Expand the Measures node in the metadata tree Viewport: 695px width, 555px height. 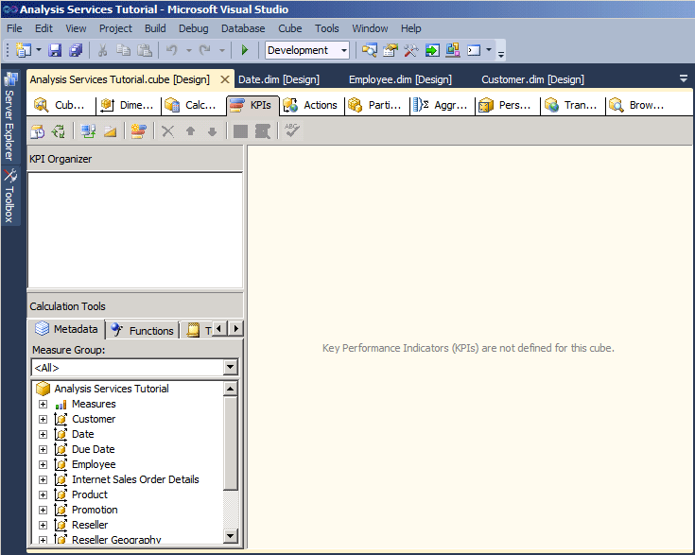point(43,404)
